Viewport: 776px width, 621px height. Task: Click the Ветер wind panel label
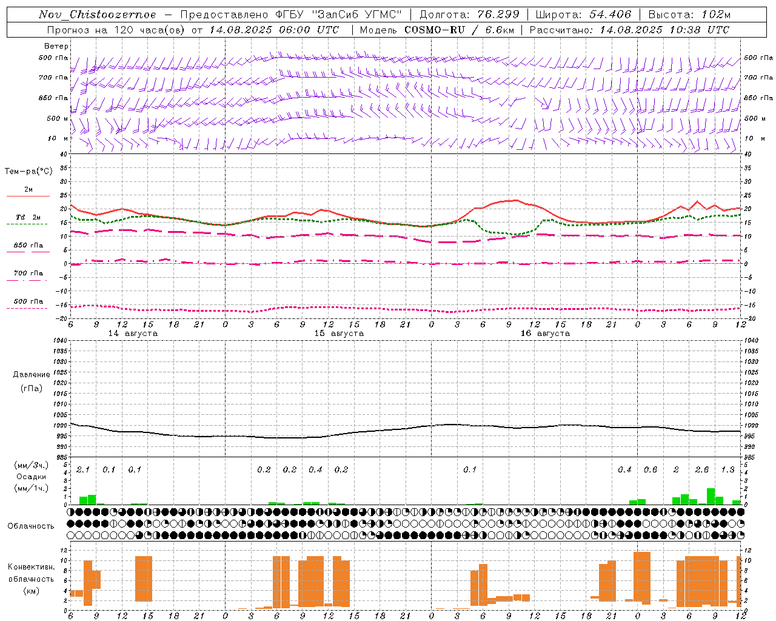pyautogui.click(x=56, y=46)
